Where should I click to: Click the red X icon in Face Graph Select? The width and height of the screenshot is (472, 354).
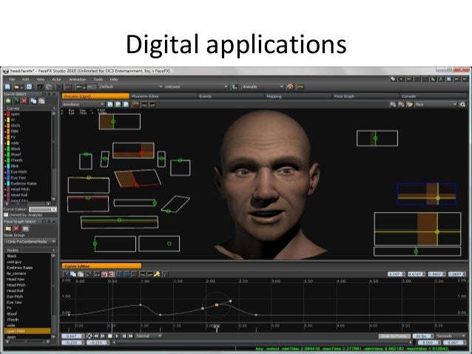click(x=16, y=228)
